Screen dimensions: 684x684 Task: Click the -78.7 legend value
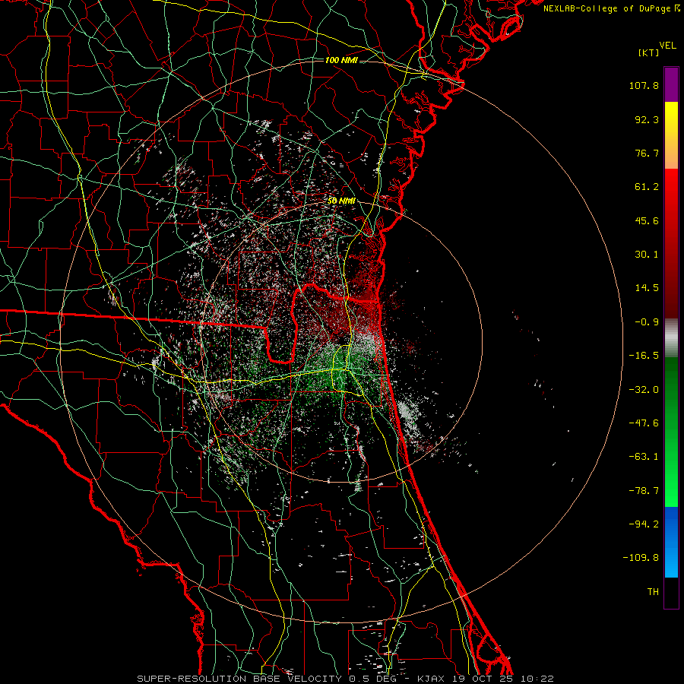click(x=644, y=491)
